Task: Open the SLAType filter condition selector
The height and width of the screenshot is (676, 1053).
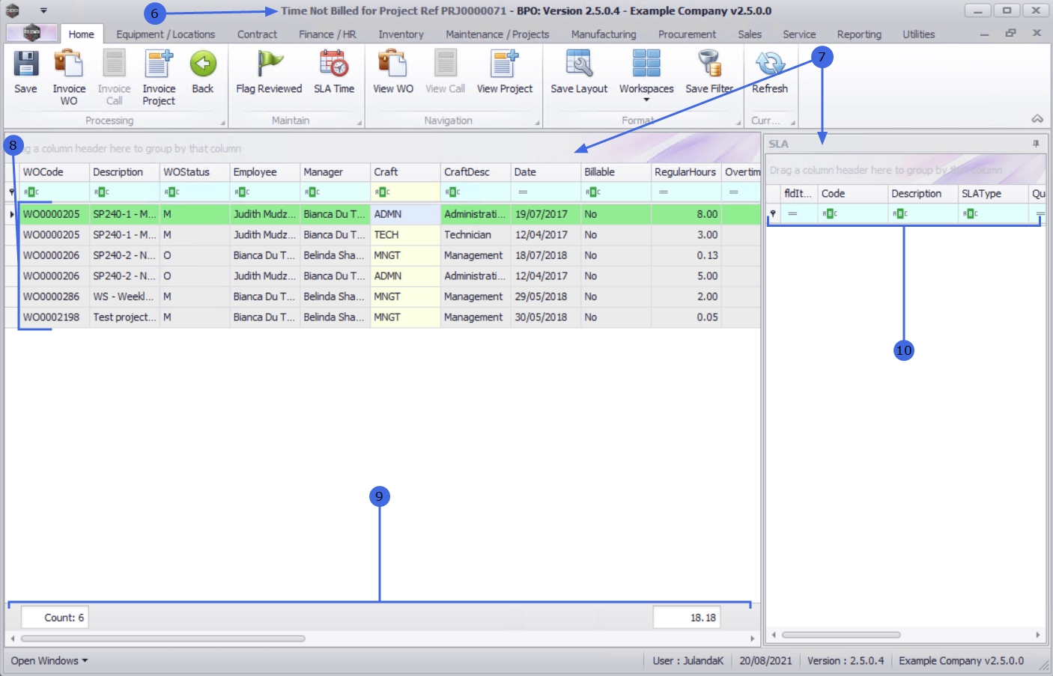Action: (x=970, y=214)
